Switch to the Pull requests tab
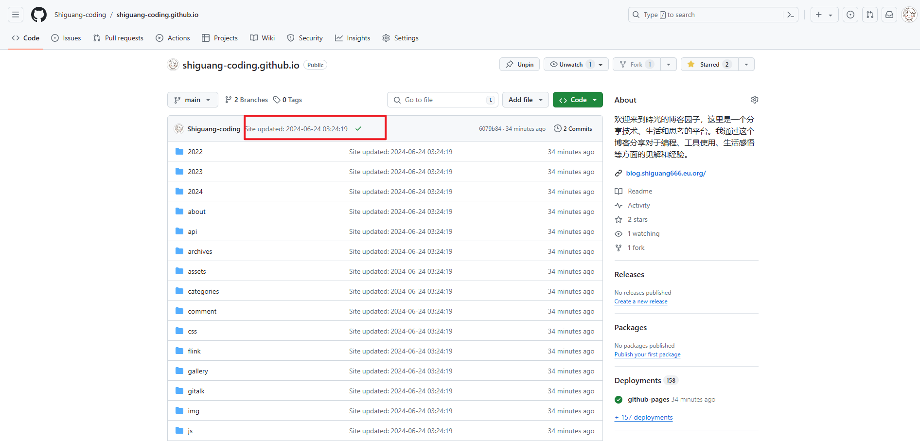Viewport: 920px width, 441px height. coord(118,38)
